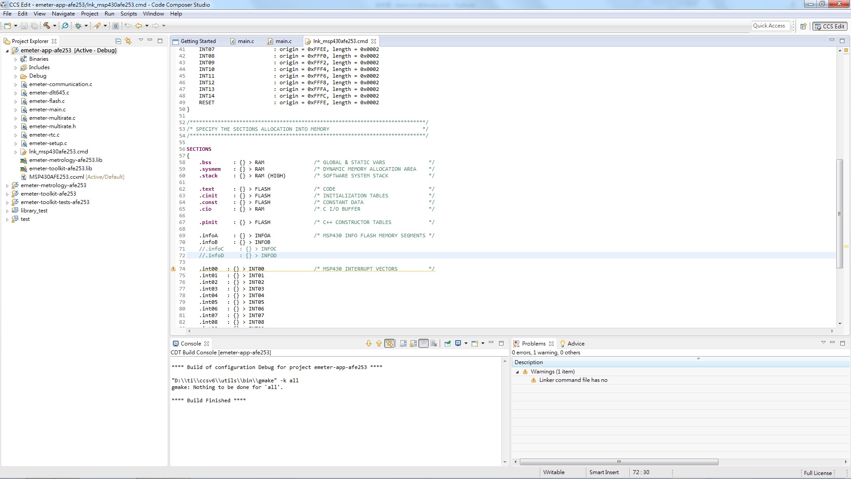This screenshot has width=851, height=479.
Task: Collapse all in Project Explorer
Action: (x=118, y=41)
